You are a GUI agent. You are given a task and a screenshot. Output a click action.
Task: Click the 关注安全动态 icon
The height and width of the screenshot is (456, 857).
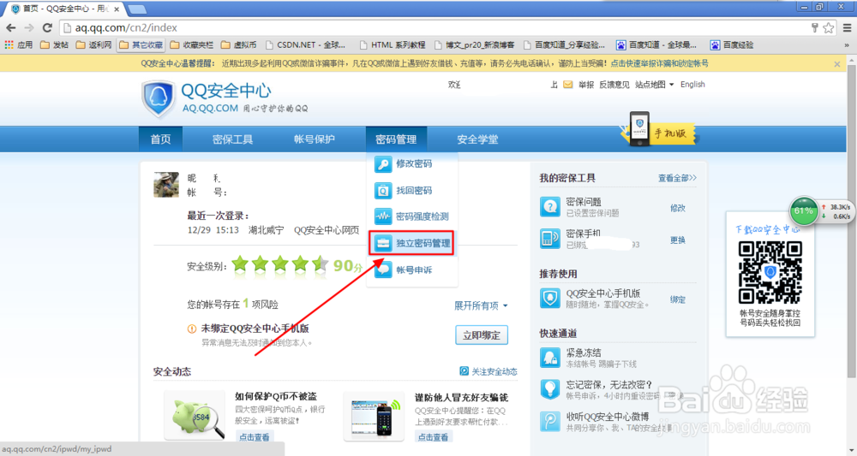464,371
